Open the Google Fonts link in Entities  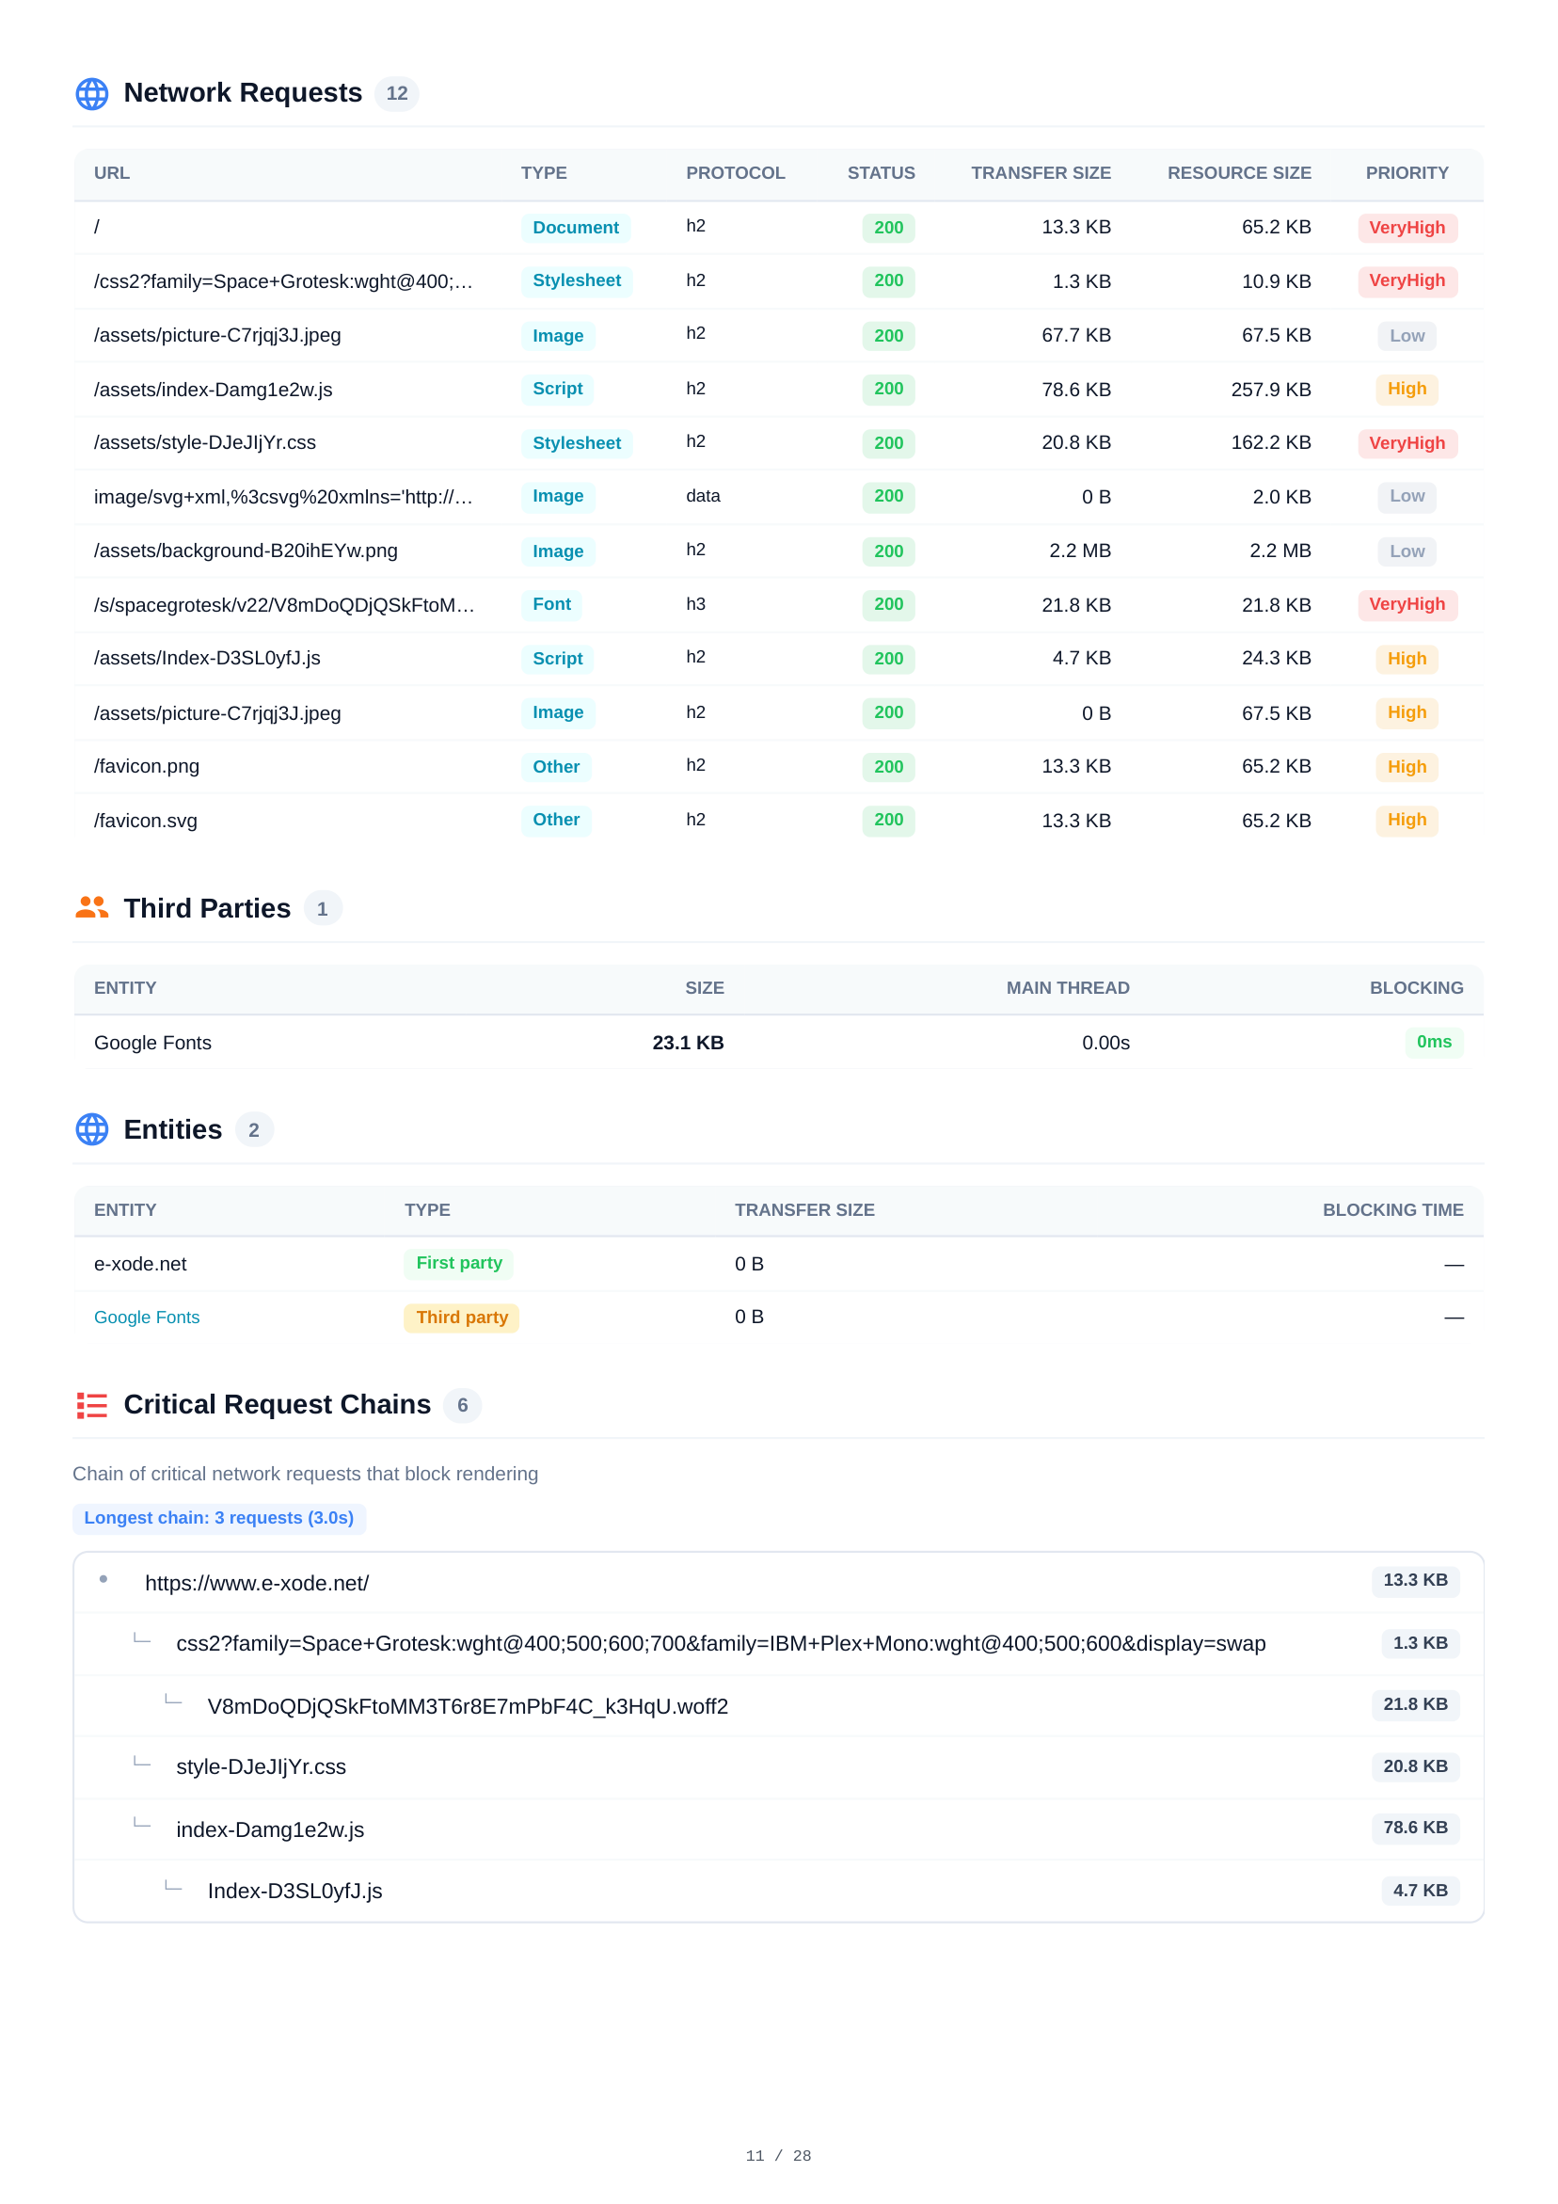tap(147, 1317)
